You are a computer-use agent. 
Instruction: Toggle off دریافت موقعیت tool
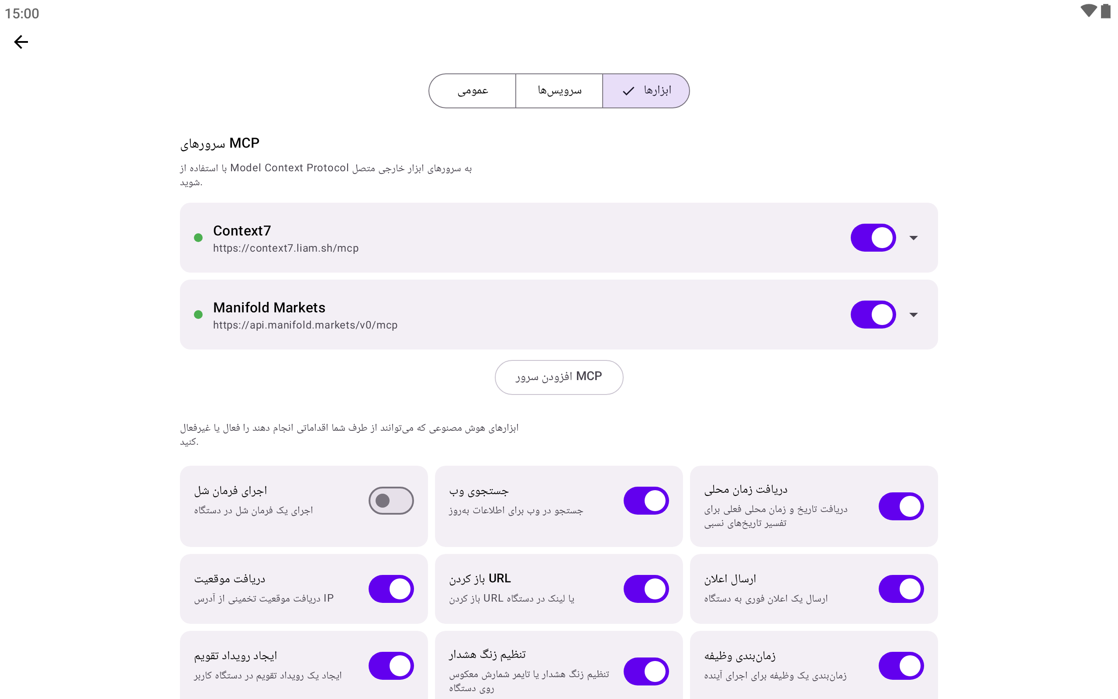point(391,588)
